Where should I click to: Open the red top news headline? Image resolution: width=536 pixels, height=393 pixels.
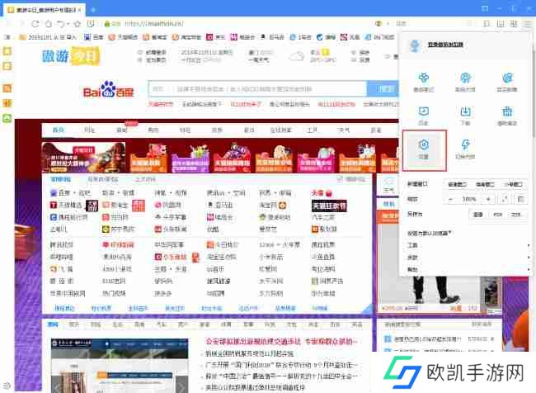tap(282, 341)
